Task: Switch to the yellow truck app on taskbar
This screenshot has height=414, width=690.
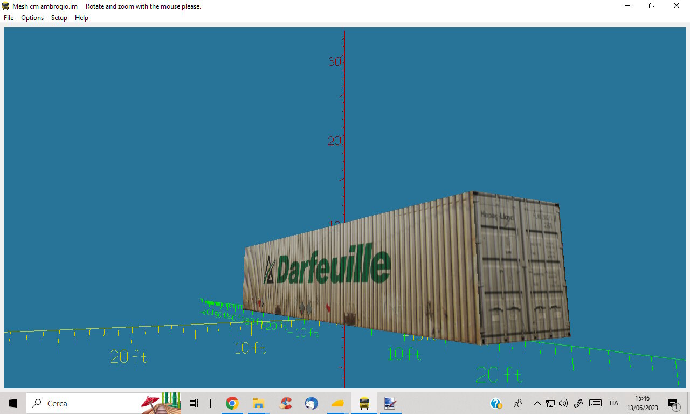Action: point(364,403)
